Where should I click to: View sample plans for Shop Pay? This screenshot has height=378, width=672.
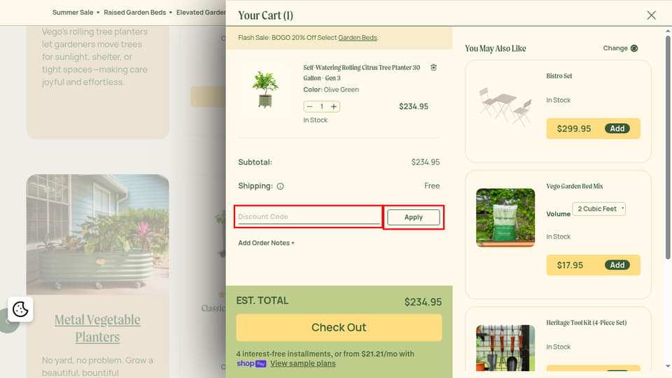(302, 363)
